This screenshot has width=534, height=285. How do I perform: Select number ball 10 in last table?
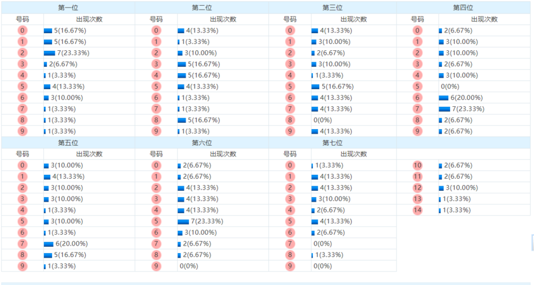(x=418, y=165)
